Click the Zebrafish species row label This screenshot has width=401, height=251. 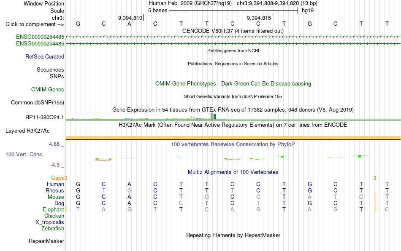click(x=53, y=228)
